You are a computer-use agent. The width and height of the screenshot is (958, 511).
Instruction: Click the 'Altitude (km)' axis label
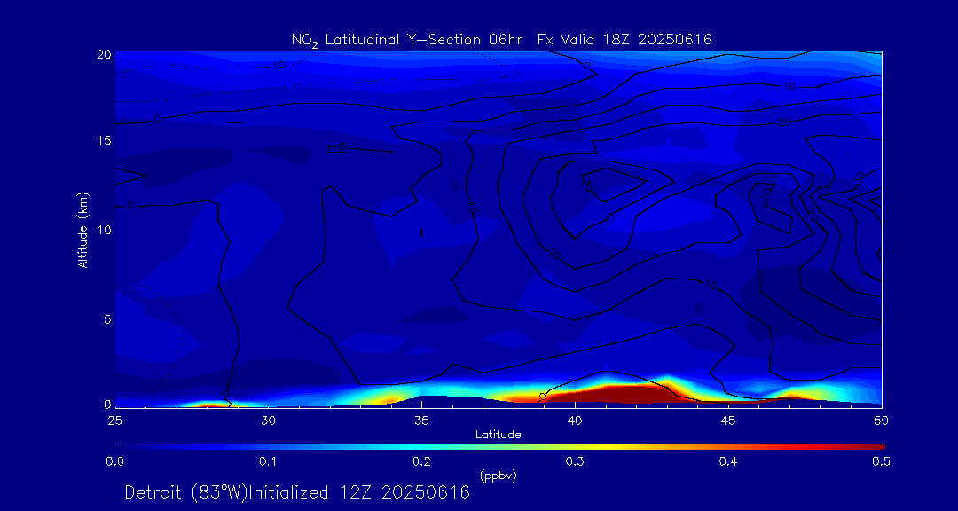point(82,229)
